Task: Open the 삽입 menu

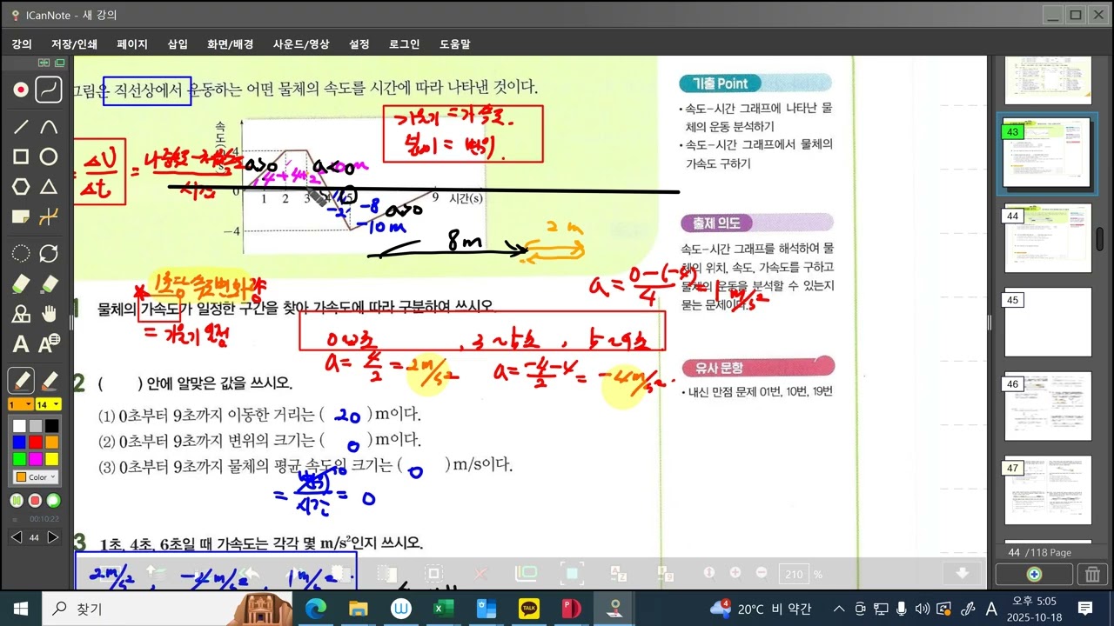Action: (x=178, y=44)
